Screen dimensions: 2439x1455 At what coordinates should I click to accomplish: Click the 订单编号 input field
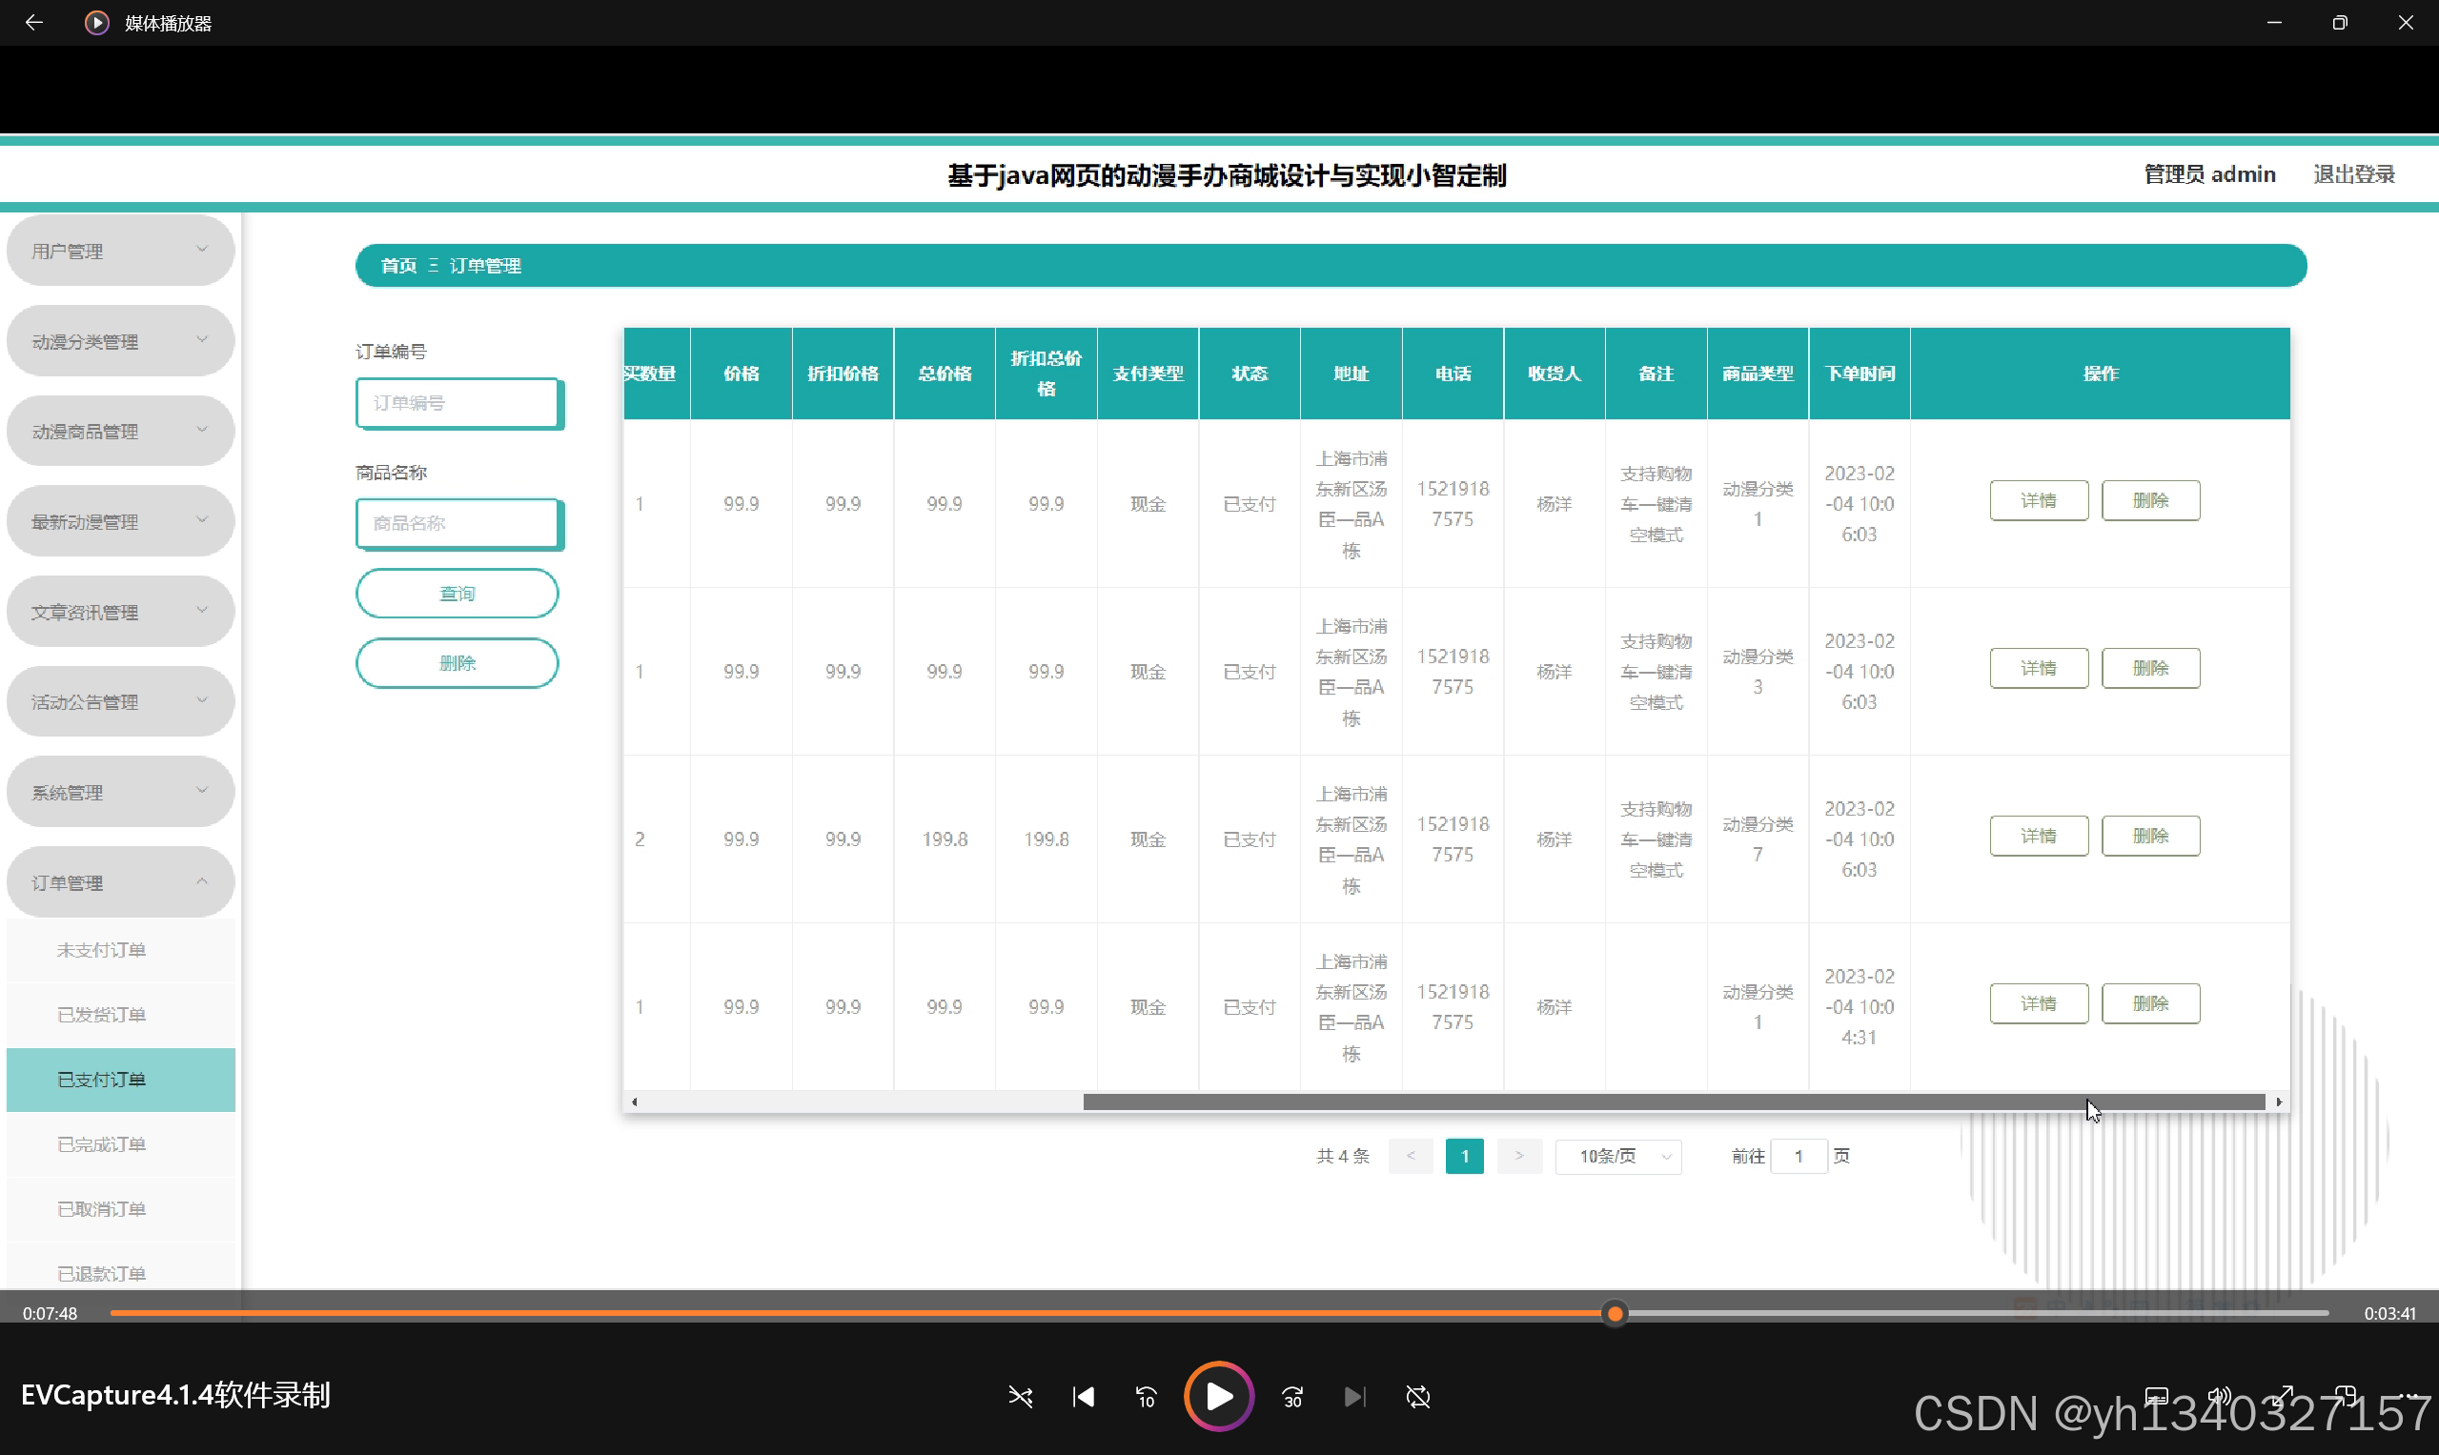pos(458,403)
